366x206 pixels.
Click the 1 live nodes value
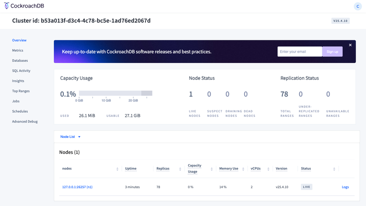click(x=191, y=94)
